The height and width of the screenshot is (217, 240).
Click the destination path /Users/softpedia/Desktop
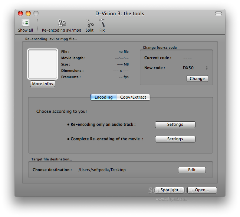click(x=102, y=170)
